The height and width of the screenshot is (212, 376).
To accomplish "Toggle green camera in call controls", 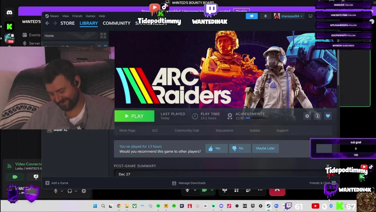I will pyautogui.click(x=204, y=190).
